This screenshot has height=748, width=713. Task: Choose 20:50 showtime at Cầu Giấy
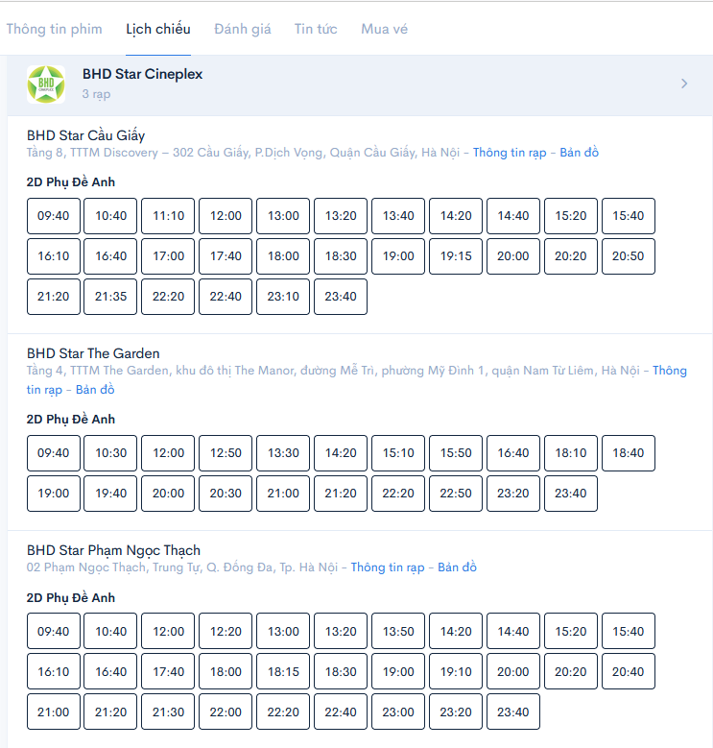[x=629, y=256]
